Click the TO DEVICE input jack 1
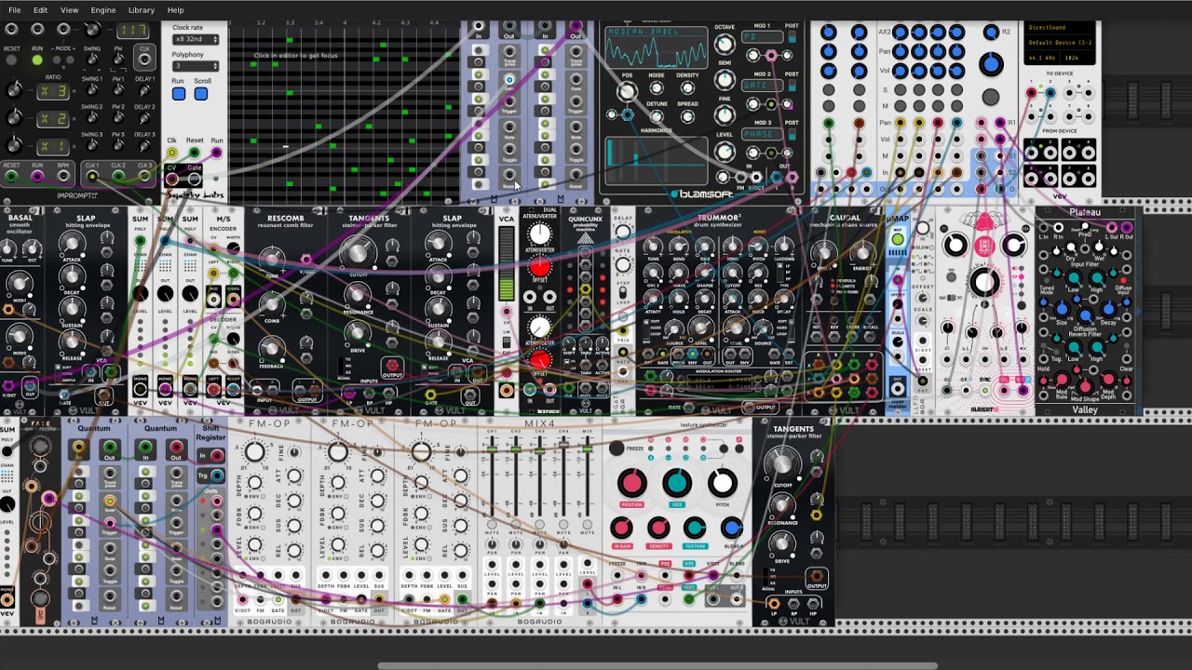This screenshot has height=670, width=1192. (1031, 93)
